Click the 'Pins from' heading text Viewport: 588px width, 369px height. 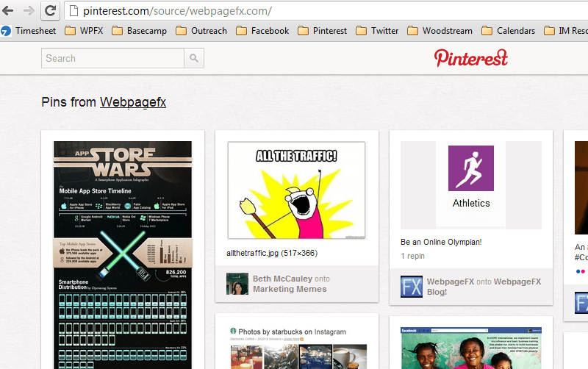pos(69,102)
